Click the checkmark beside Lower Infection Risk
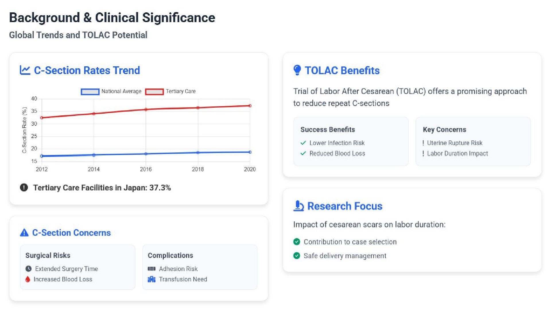The image size is (551, 310). coord(303,143)
